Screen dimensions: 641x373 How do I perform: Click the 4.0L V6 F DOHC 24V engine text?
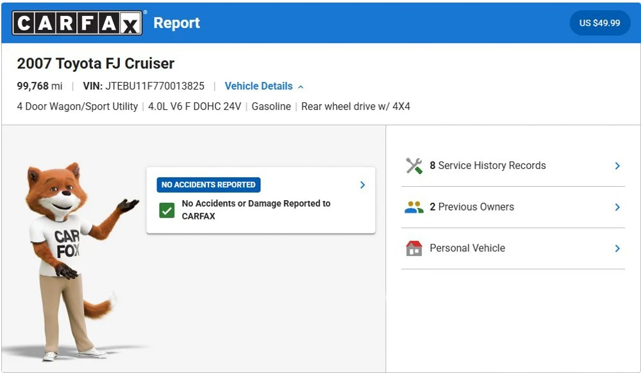coord(195,106)
